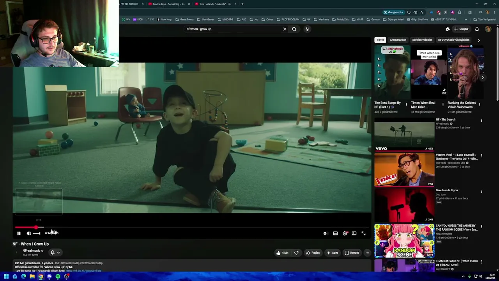Image resolution: width=499 pixels, height=281 pixels.
Task: Switch to Tom Holland's Umbrella browser tab
Action: click(215, 4)
